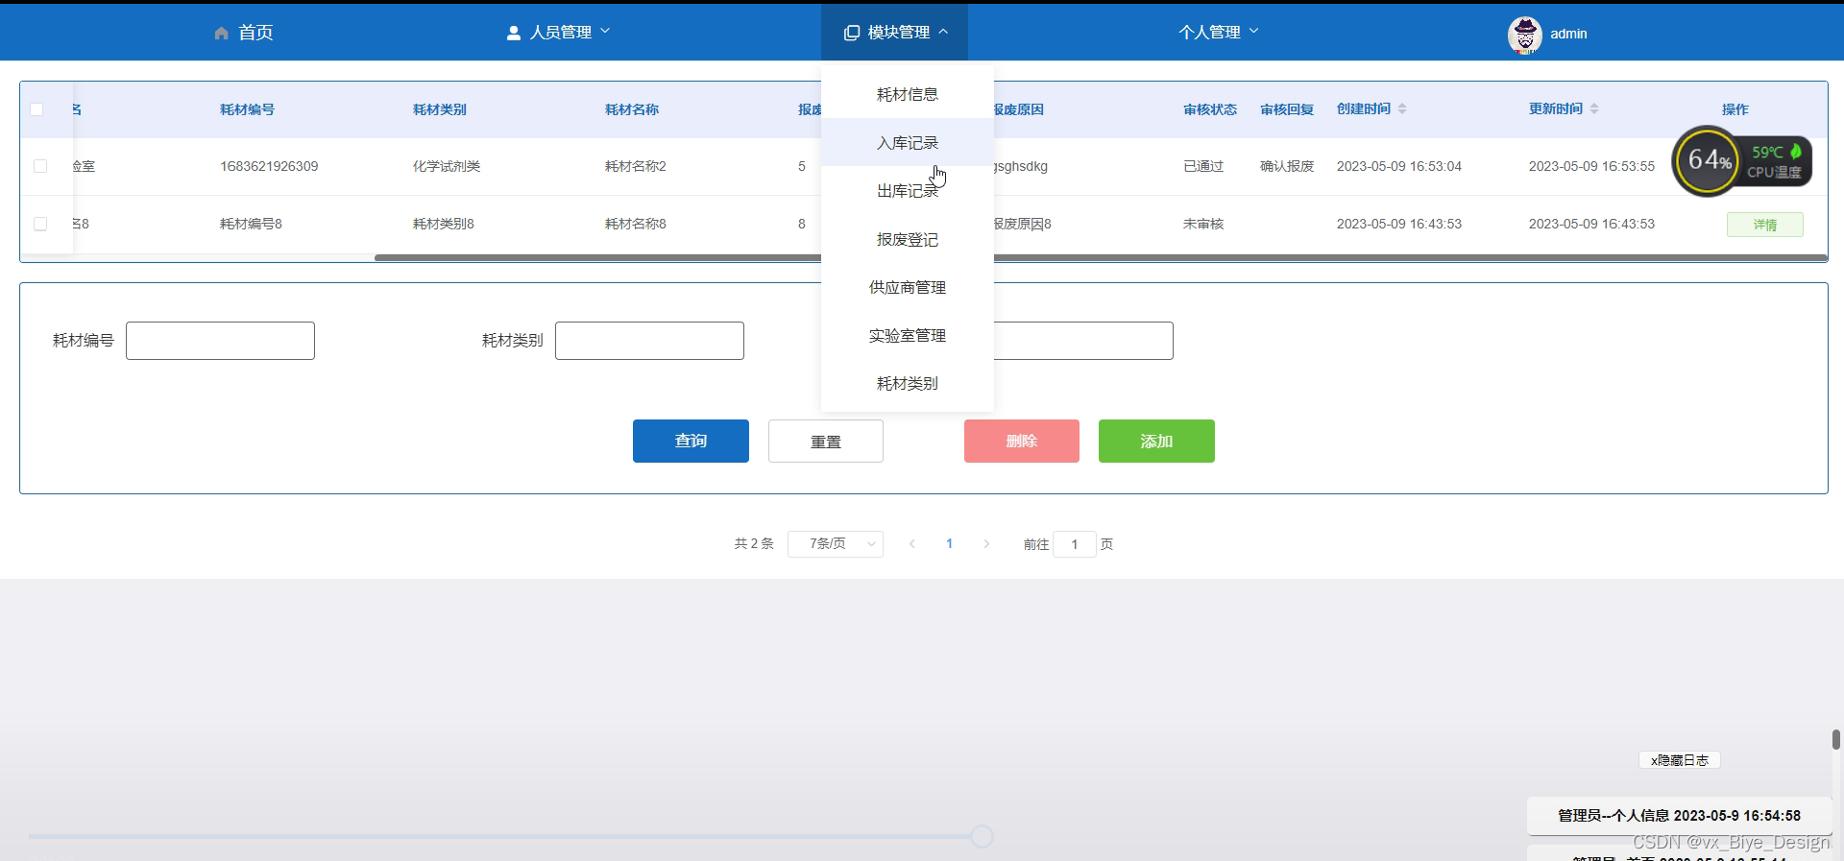The height and width of the screenshot is (861, 1844).
Task: Go to next page arrow
Action: pyautogui.click(x=986, y=543)
